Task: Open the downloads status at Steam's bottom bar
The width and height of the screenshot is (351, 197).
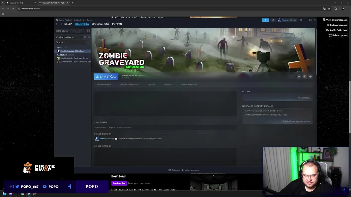Action: 184,170
